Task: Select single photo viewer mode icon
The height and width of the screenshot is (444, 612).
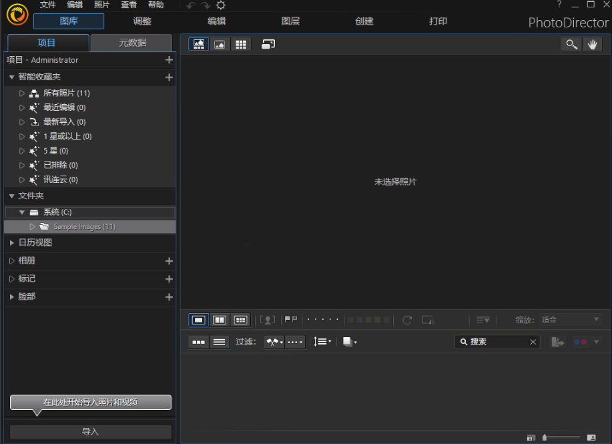Action: click(198, 320)
